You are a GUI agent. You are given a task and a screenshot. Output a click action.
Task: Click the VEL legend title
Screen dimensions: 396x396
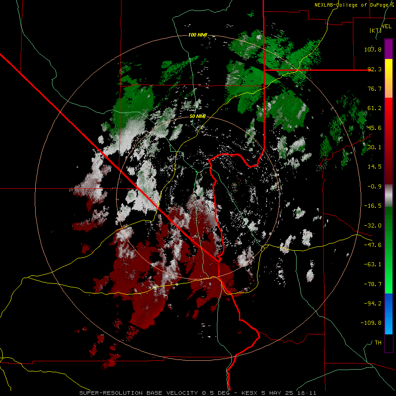pos(386,26)
